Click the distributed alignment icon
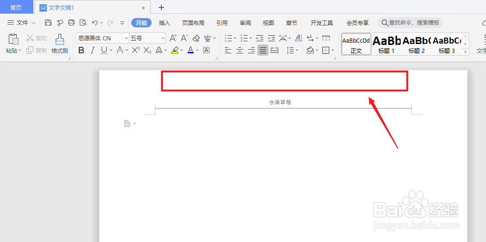Image resolution: width=486 pixels, height=242 pixels. [275, 50]
